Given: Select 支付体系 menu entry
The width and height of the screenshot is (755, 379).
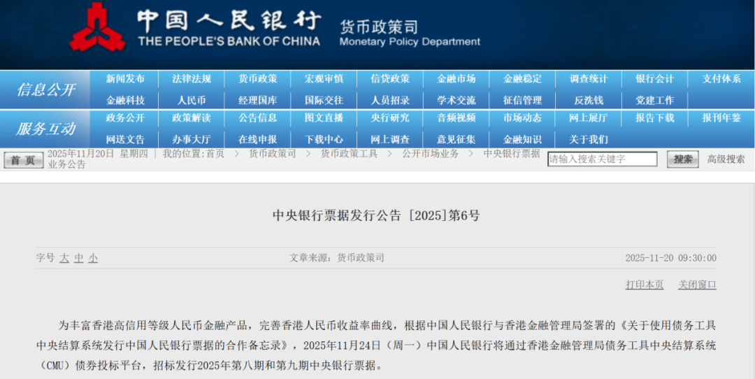Looking at the screenshot, I should [721, 79].
